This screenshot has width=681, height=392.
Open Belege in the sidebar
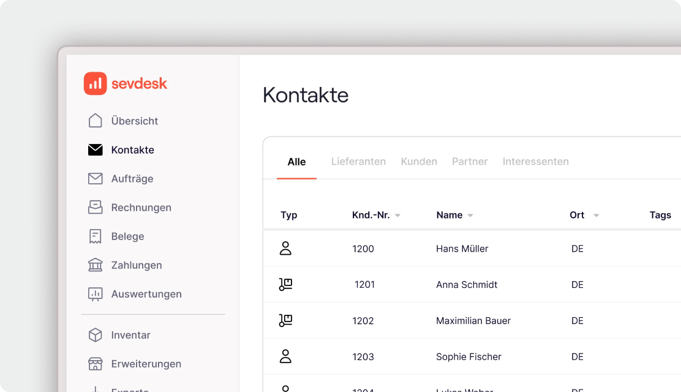pos(127,236)
